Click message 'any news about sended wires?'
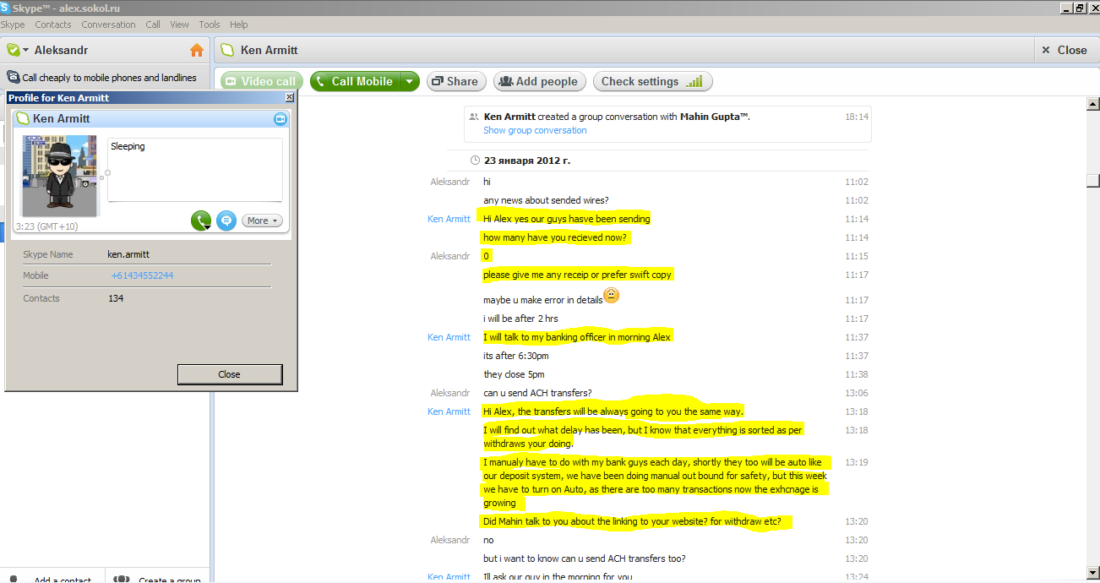Image resolution: width=1100 pixels, height=583 pixels. 546,200
